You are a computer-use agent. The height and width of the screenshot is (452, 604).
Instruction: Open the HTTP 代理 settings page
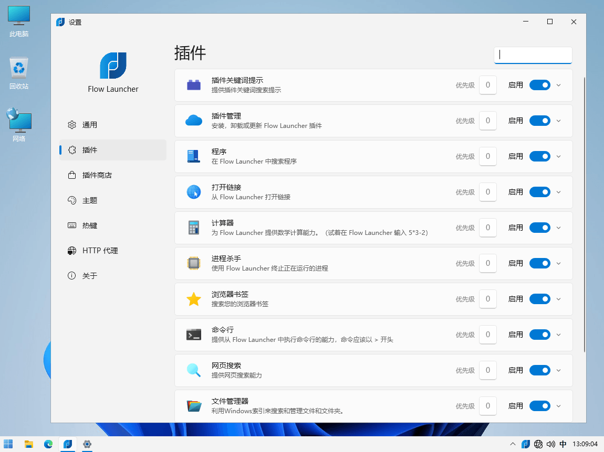tap(113, 251)
